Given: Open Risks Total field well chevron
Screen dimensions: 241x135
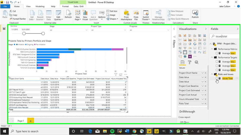Looking at the screenshot, I should (203, 104).
